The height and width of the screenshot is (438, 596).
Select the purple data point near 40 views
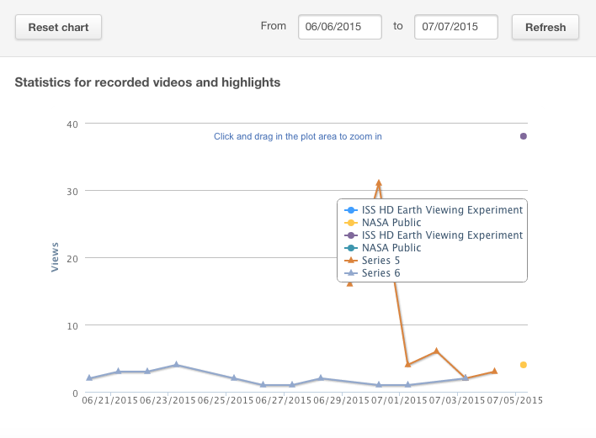524,136
